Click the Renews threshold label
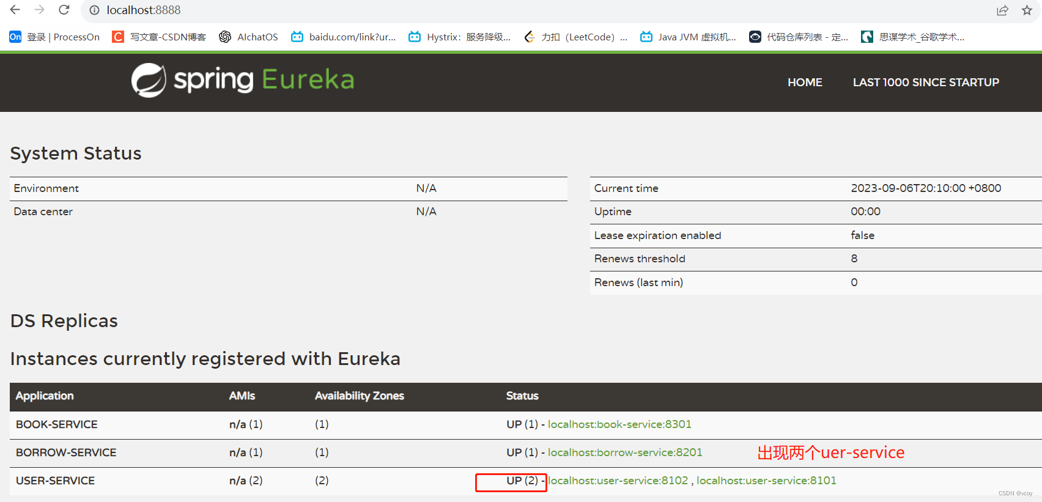The width and height of the screenshot is (1042, 502). (640, 259)
